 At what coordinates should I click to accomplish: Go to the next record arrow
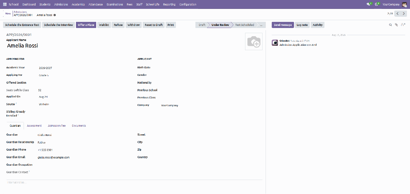coord(404,14)
